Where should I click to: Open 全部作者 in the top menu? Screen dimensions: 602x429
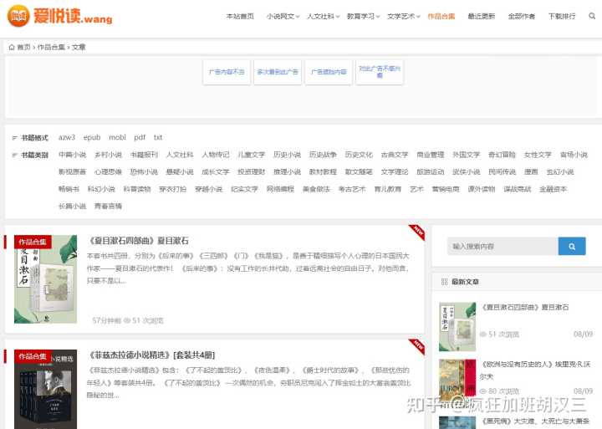[x=522, y=16]
